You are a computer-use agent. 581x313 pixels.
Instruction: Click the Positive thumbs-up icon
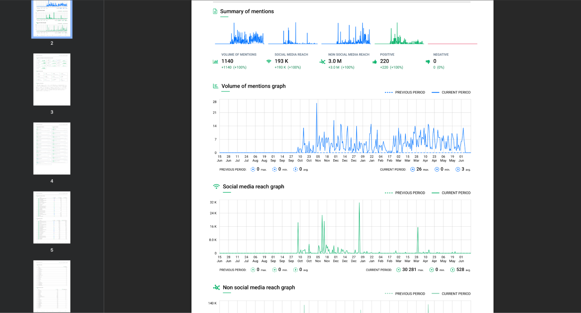(375, 61)
